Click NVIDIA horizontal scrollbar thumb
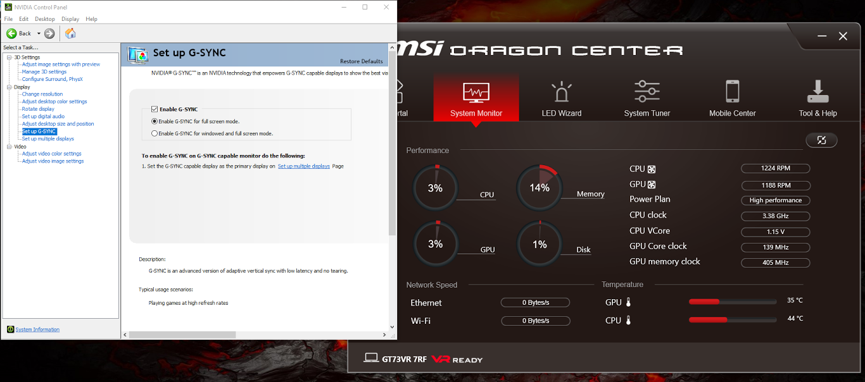Viewport: 865px width, 382px height. (x=182, y=335)
